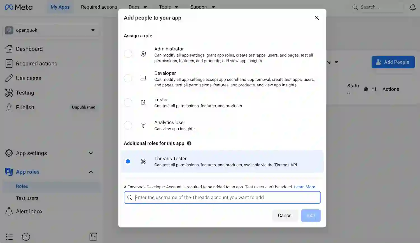Screen dimensions: 420x243
Task: Click the Analytics User role label
Action: (170, 122)
